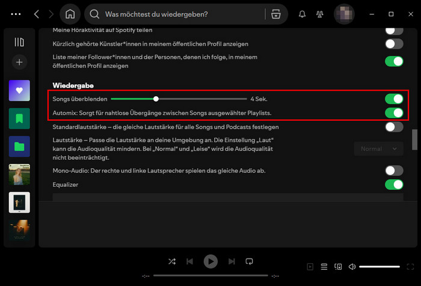Open the user profile avatar menu
Image resolution: width=421 pixels, height=286 pixels.
(x=345, y=14)
